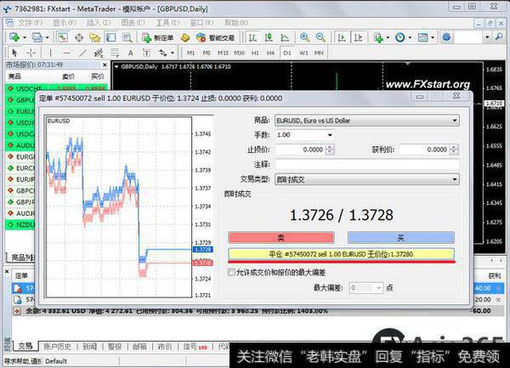Adjust the 获利价 take profit spinner
Viewport: 510px width, 368px height.
[454, 150]
